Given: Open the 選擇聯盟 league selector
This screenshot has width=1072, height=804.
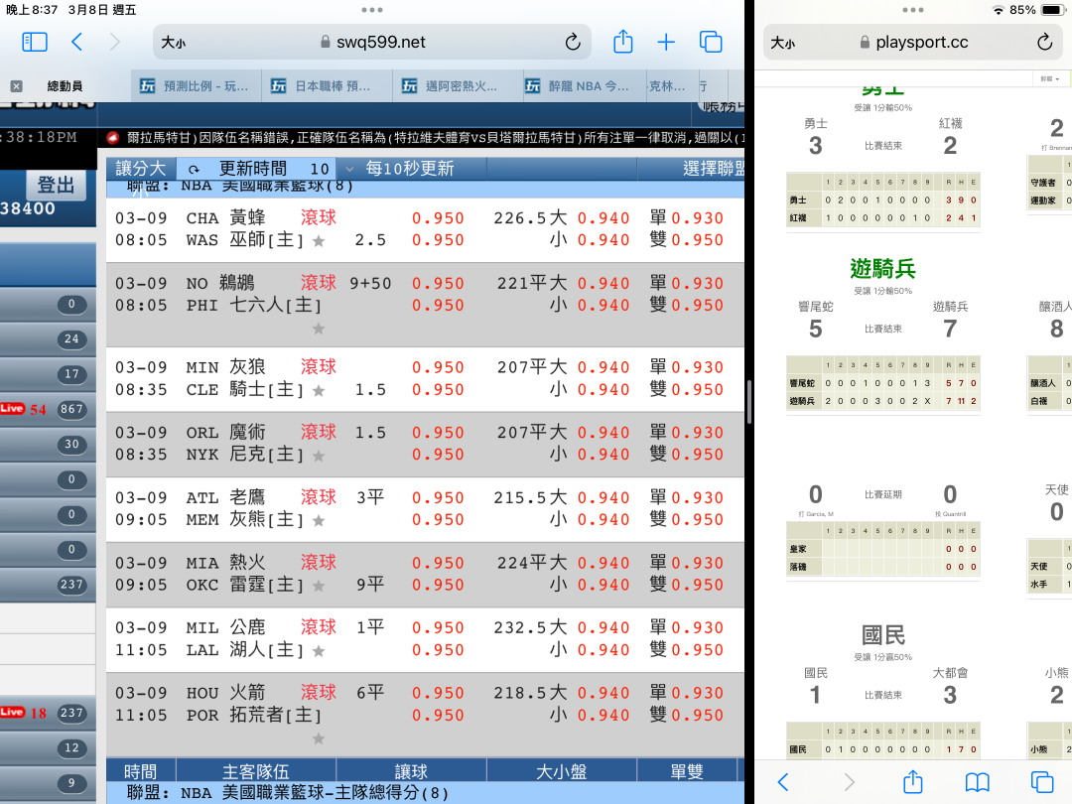Looking at the screenshot, I should click(713, 168).
